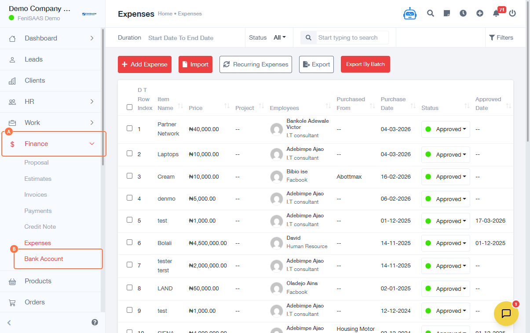This screenshot has height=333, width=530.
Task: Open Approved status dropdown for Cream row
Action: (446, 177)
